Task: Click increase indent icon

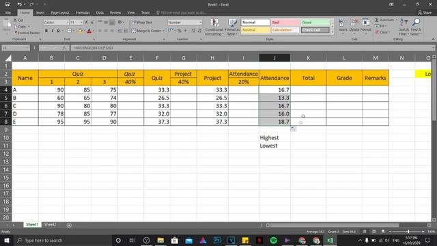Action: (x=126, y=31)
